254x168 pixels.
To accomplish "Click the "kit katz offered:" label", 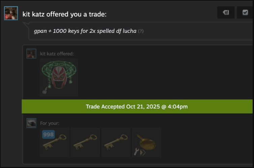I will pyautogui.click(x=57, y=54).
